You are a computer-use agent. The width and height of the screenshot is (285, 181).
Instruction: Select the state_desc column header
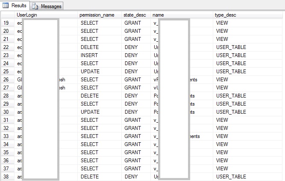point(136,15)
